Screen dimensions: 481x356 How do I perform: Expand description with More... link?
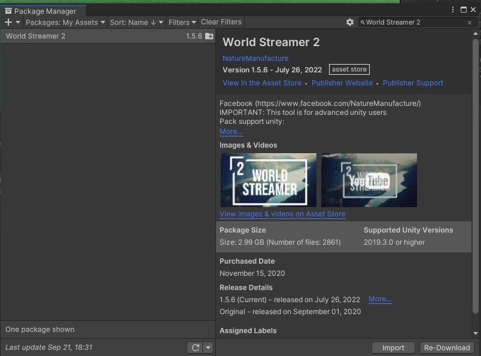pyautogui.click(x=232, y=132)
